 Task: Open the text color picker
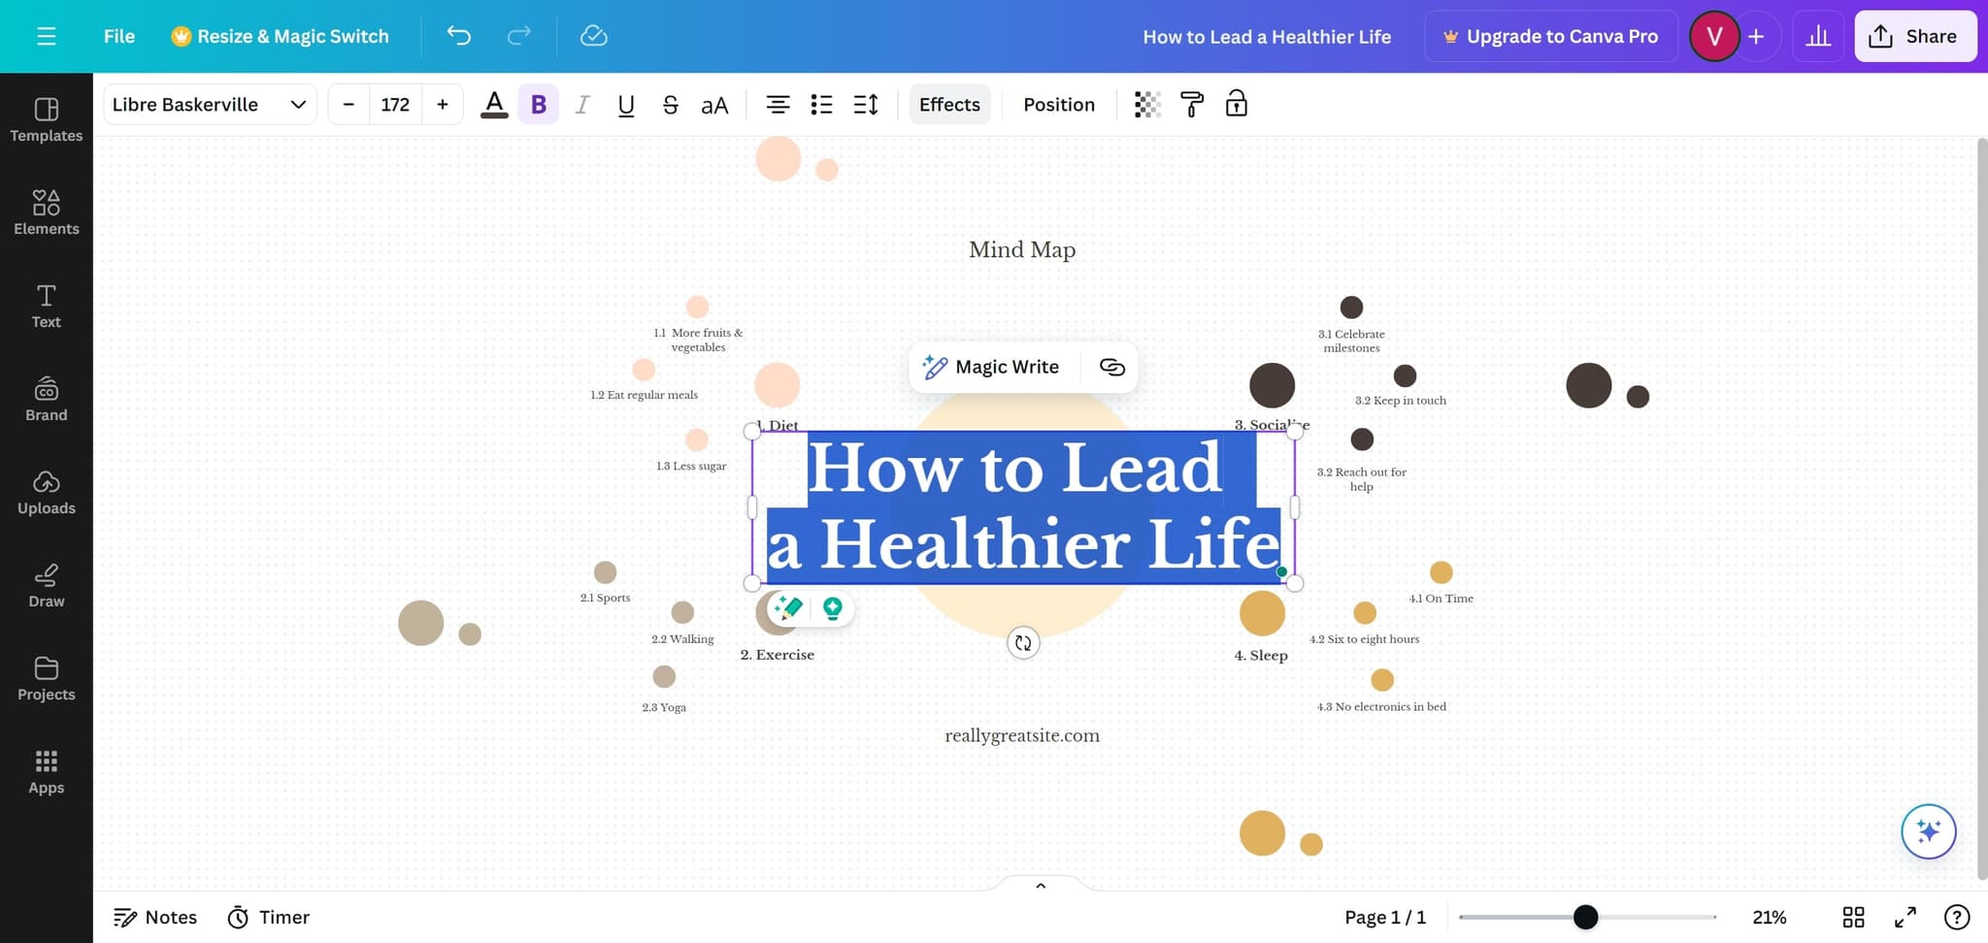click(494, 105)
